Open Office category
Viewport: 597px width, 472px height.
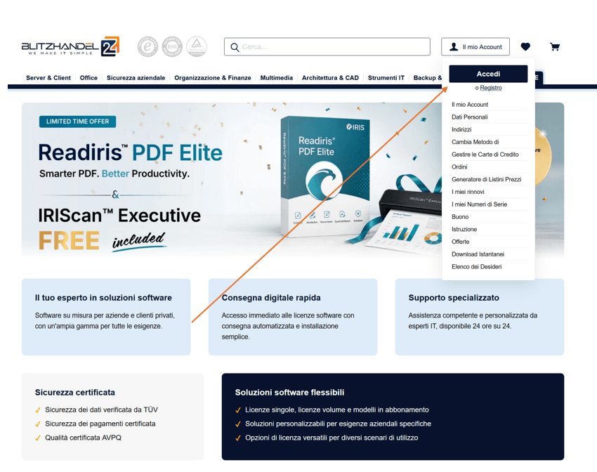pos(88,78)
